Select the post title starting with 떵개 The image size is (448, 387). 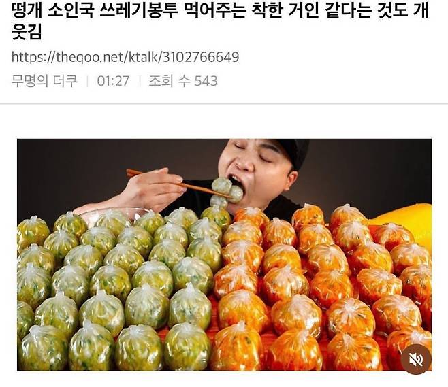click(x=220, y=21)
